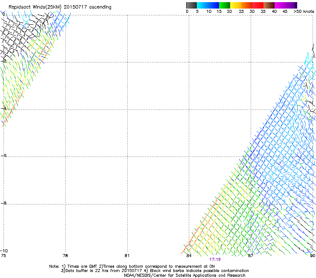The image size is (316, 278).
Task: Click the longitude label '84' on the bottom axis
Action: point(189,256)
